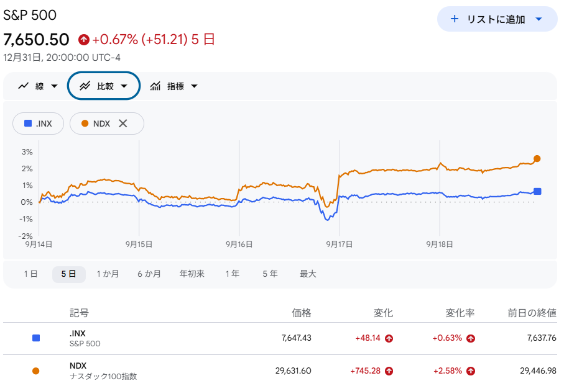Click the 記号 column header

[x=79, y=313]
